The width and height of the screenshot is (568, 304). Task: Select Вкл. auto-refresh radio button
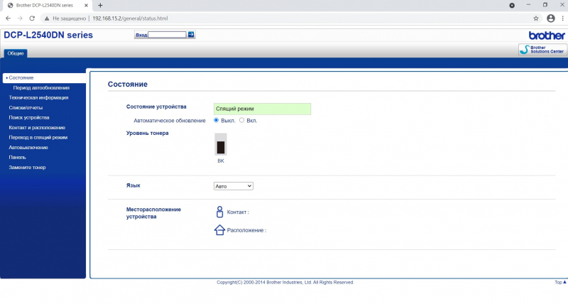[241, 121]
